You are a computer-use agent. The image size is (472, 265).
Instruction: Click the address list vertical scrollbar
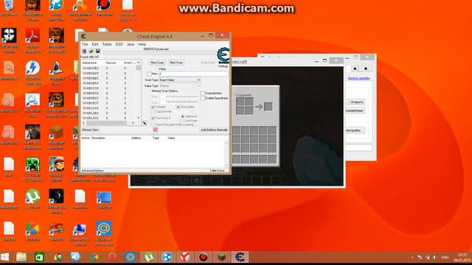click(139, 90)
